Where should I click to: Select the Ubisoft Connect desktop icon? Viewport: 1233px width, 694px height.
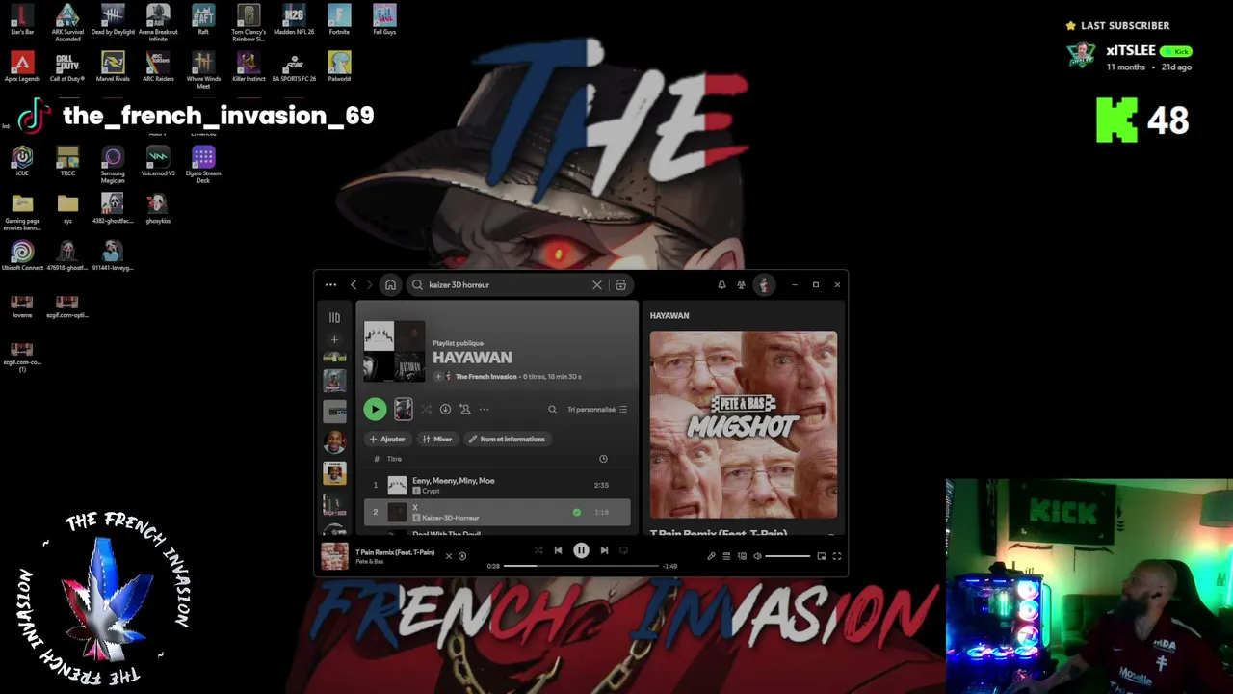(x=22, y=255)
